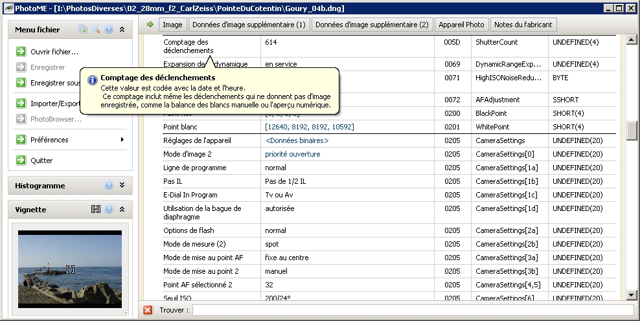This screenshot has width=640, height=321.
Task: Click the magnifier icon in Menu fichier header
Action: 96,29
